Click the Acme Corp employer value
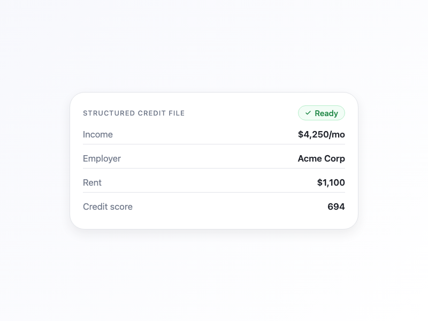This screenshot has width=428, height=321. (321, 158)
